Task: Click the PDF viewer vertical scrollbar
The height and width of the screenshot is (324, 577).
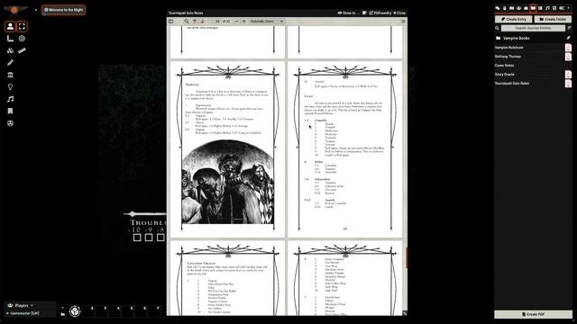Action: click(406, 257)
